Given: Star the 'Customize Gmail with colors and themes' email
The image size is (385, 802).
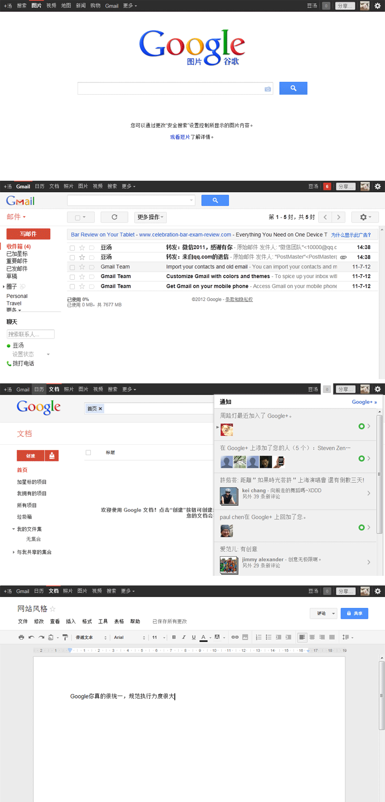Looking at the screenshot, I should [x=82, y=276].
